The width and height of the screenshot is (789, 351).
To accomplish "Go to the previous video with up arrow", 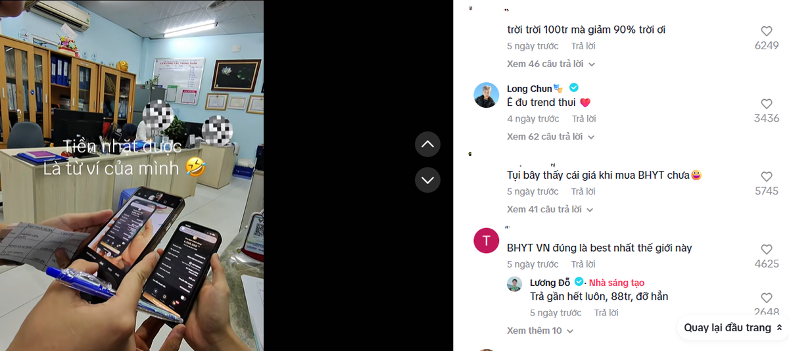I will click(427, 144).
